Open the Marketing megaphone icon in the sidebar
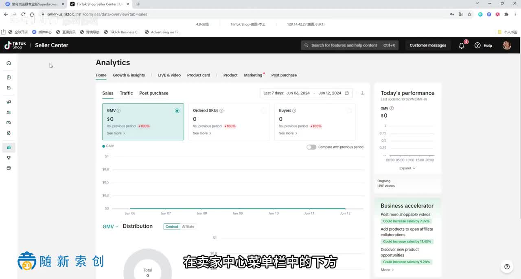 (x=9, y=102)
